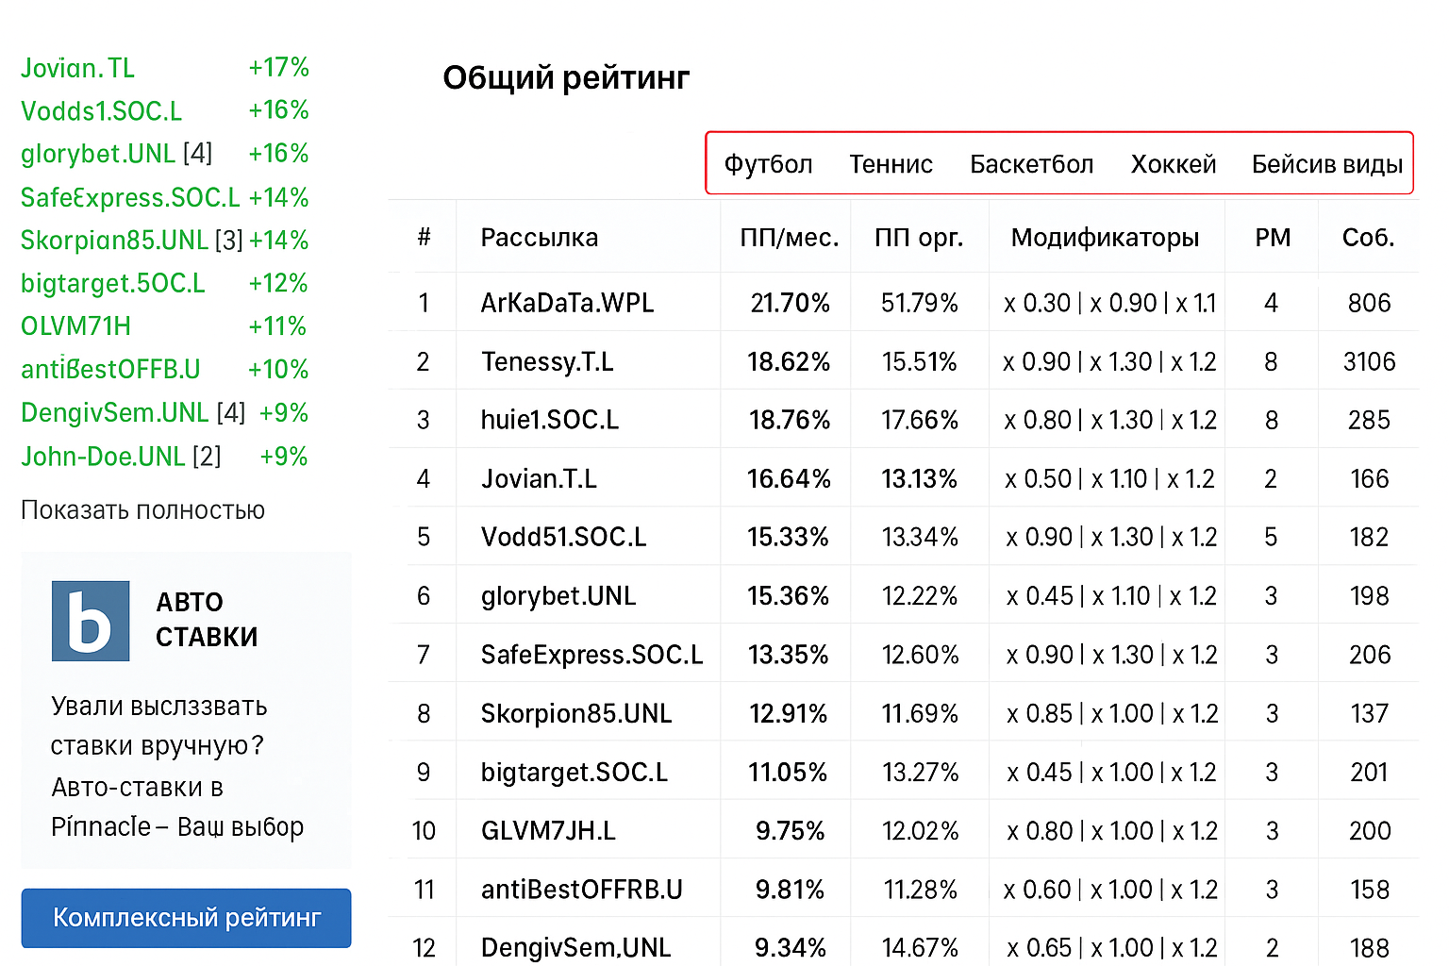Open John-Doe.UNL [2] sidebar link
Viewport: 1449px width, 966px height.
pos(121,457)
